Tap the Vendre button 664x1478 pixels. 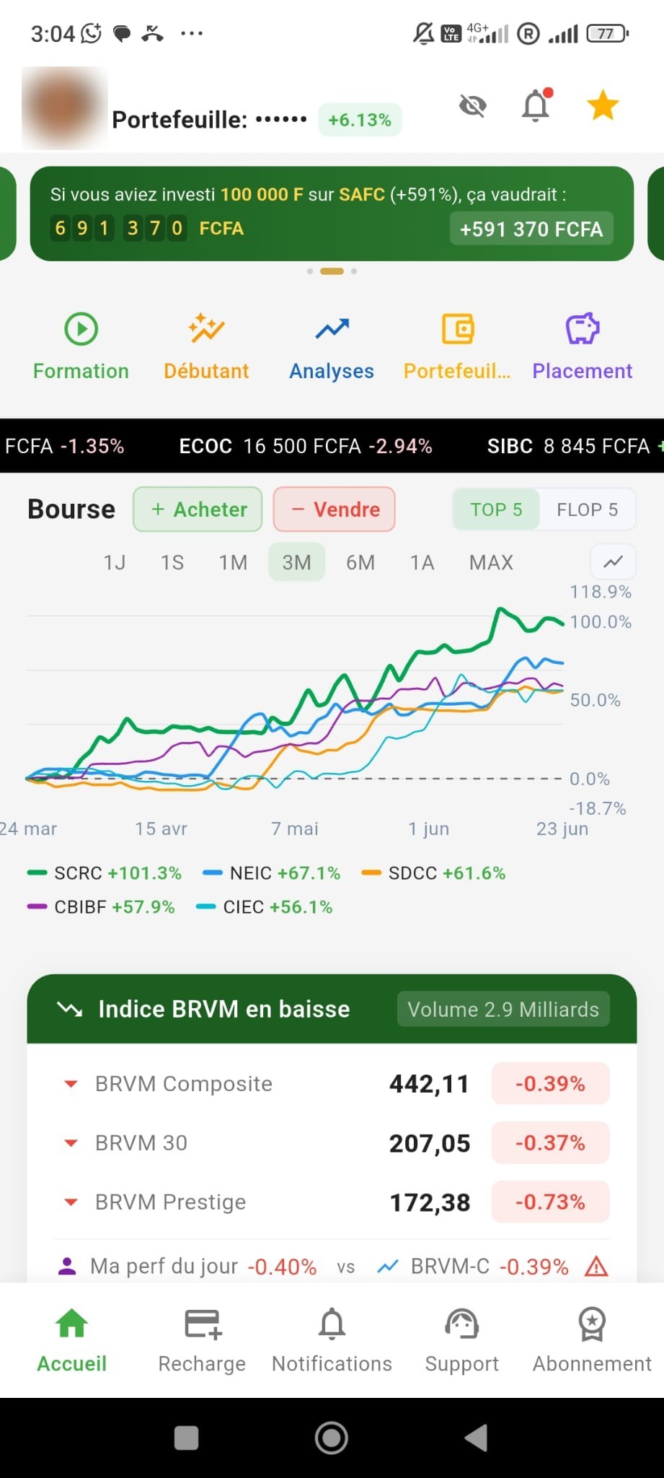335,510
